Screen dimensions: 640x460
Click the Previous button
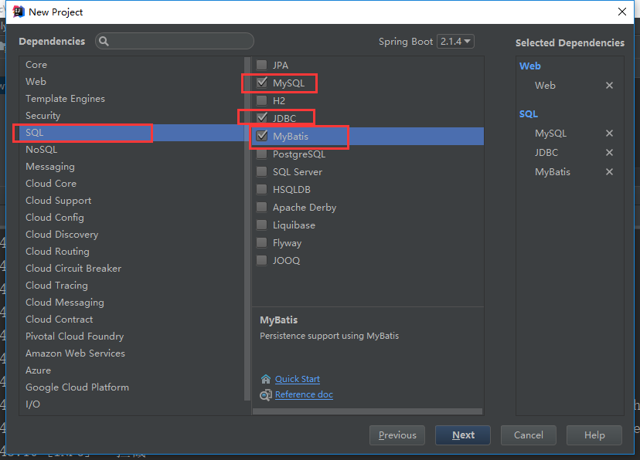click(397, 435)
